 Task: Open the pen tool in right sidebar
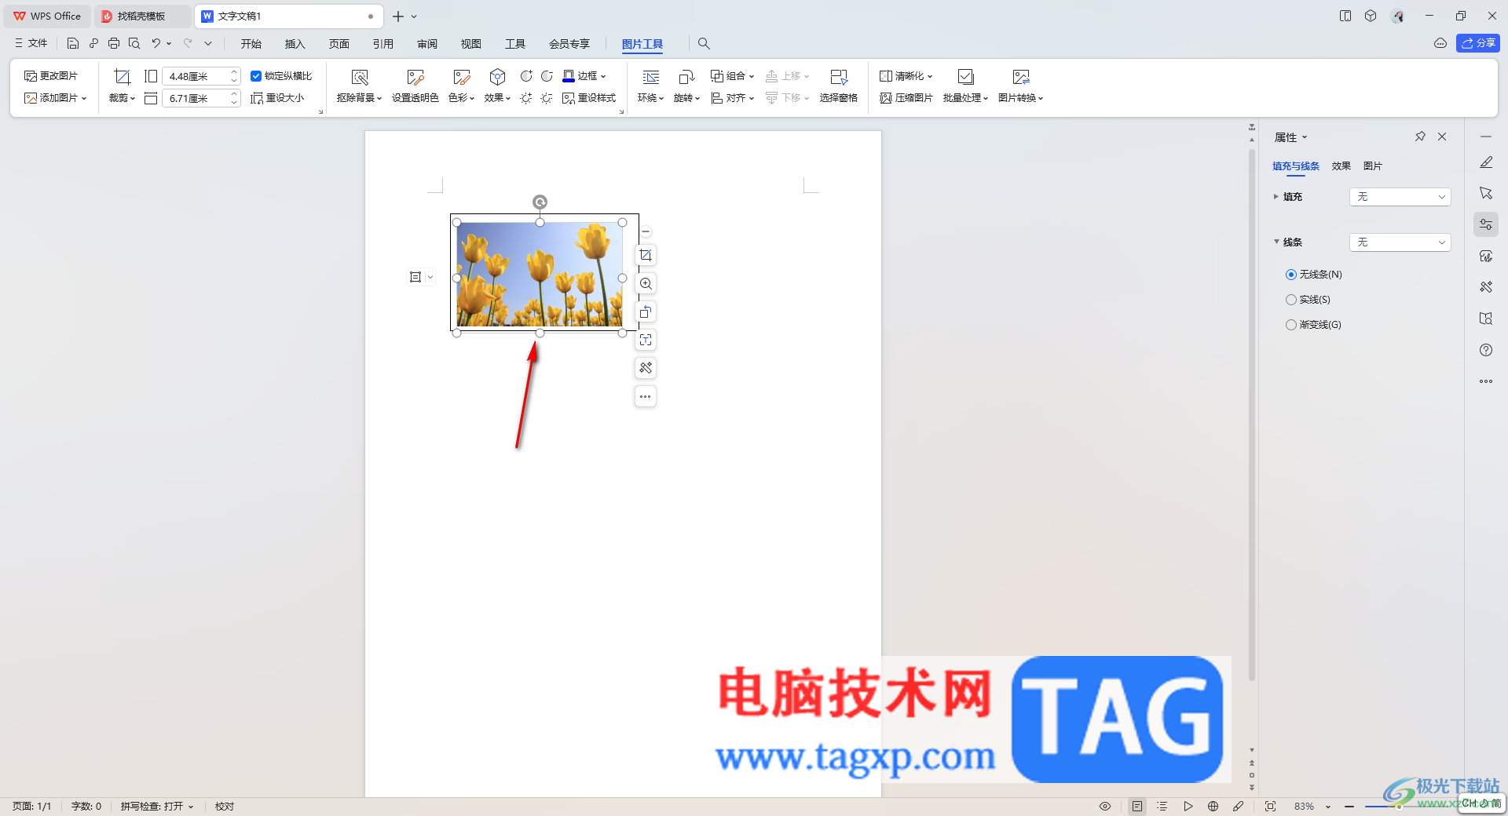pyautogui.click(x=1486, y=162)
